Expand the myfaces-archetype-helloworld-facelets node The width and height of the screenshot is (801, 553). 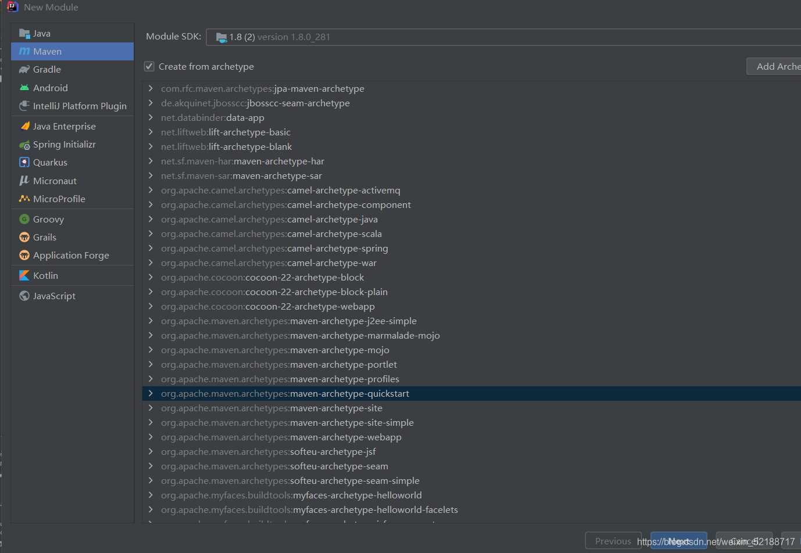tap(151, 509)
